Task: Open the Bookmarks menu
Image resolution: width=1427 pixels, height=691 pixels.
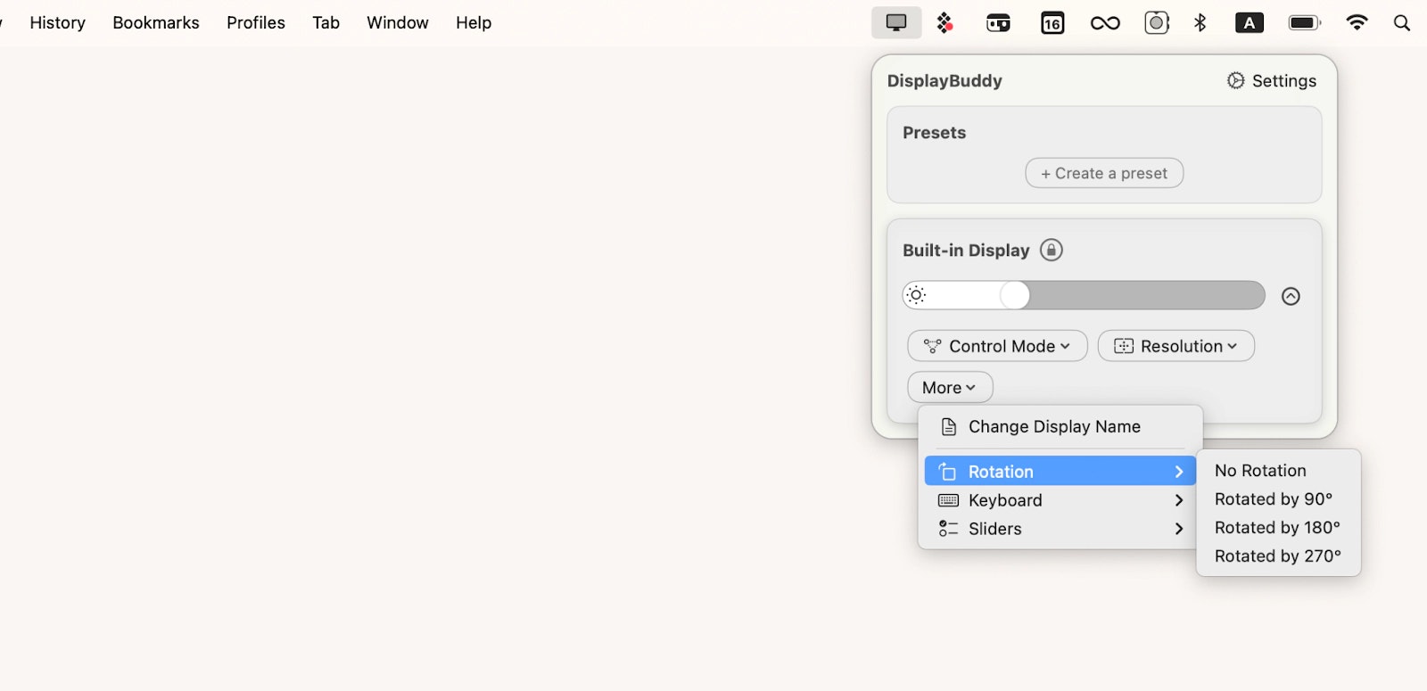Action: point(156,23)
